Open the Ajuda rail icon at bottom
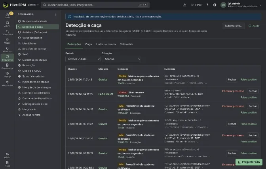The height and width of the screenshot is (169, 266). click(7, 164)
